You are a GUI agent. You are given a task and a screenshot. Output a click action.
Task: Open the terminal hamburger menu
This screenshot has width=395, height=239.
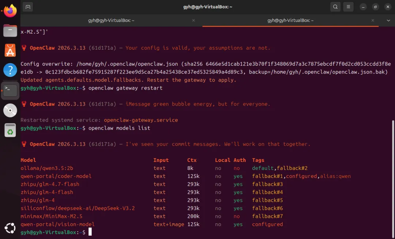click(x=348, y=7)
